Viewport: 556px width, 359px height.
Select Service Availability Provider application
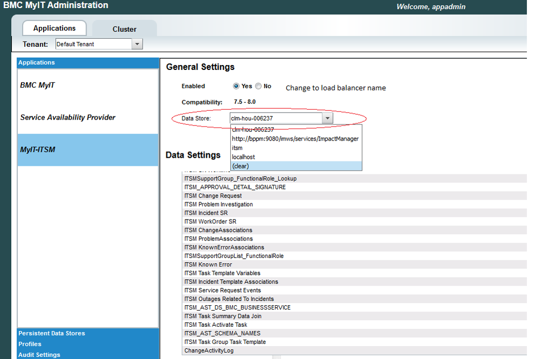(88, 117)
